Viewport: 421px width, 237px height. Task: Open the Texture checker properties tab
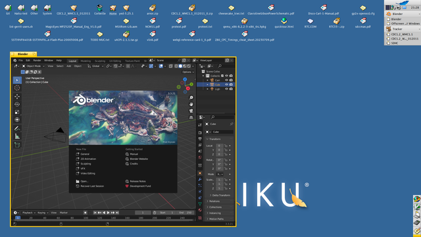(x=200, y=218)
